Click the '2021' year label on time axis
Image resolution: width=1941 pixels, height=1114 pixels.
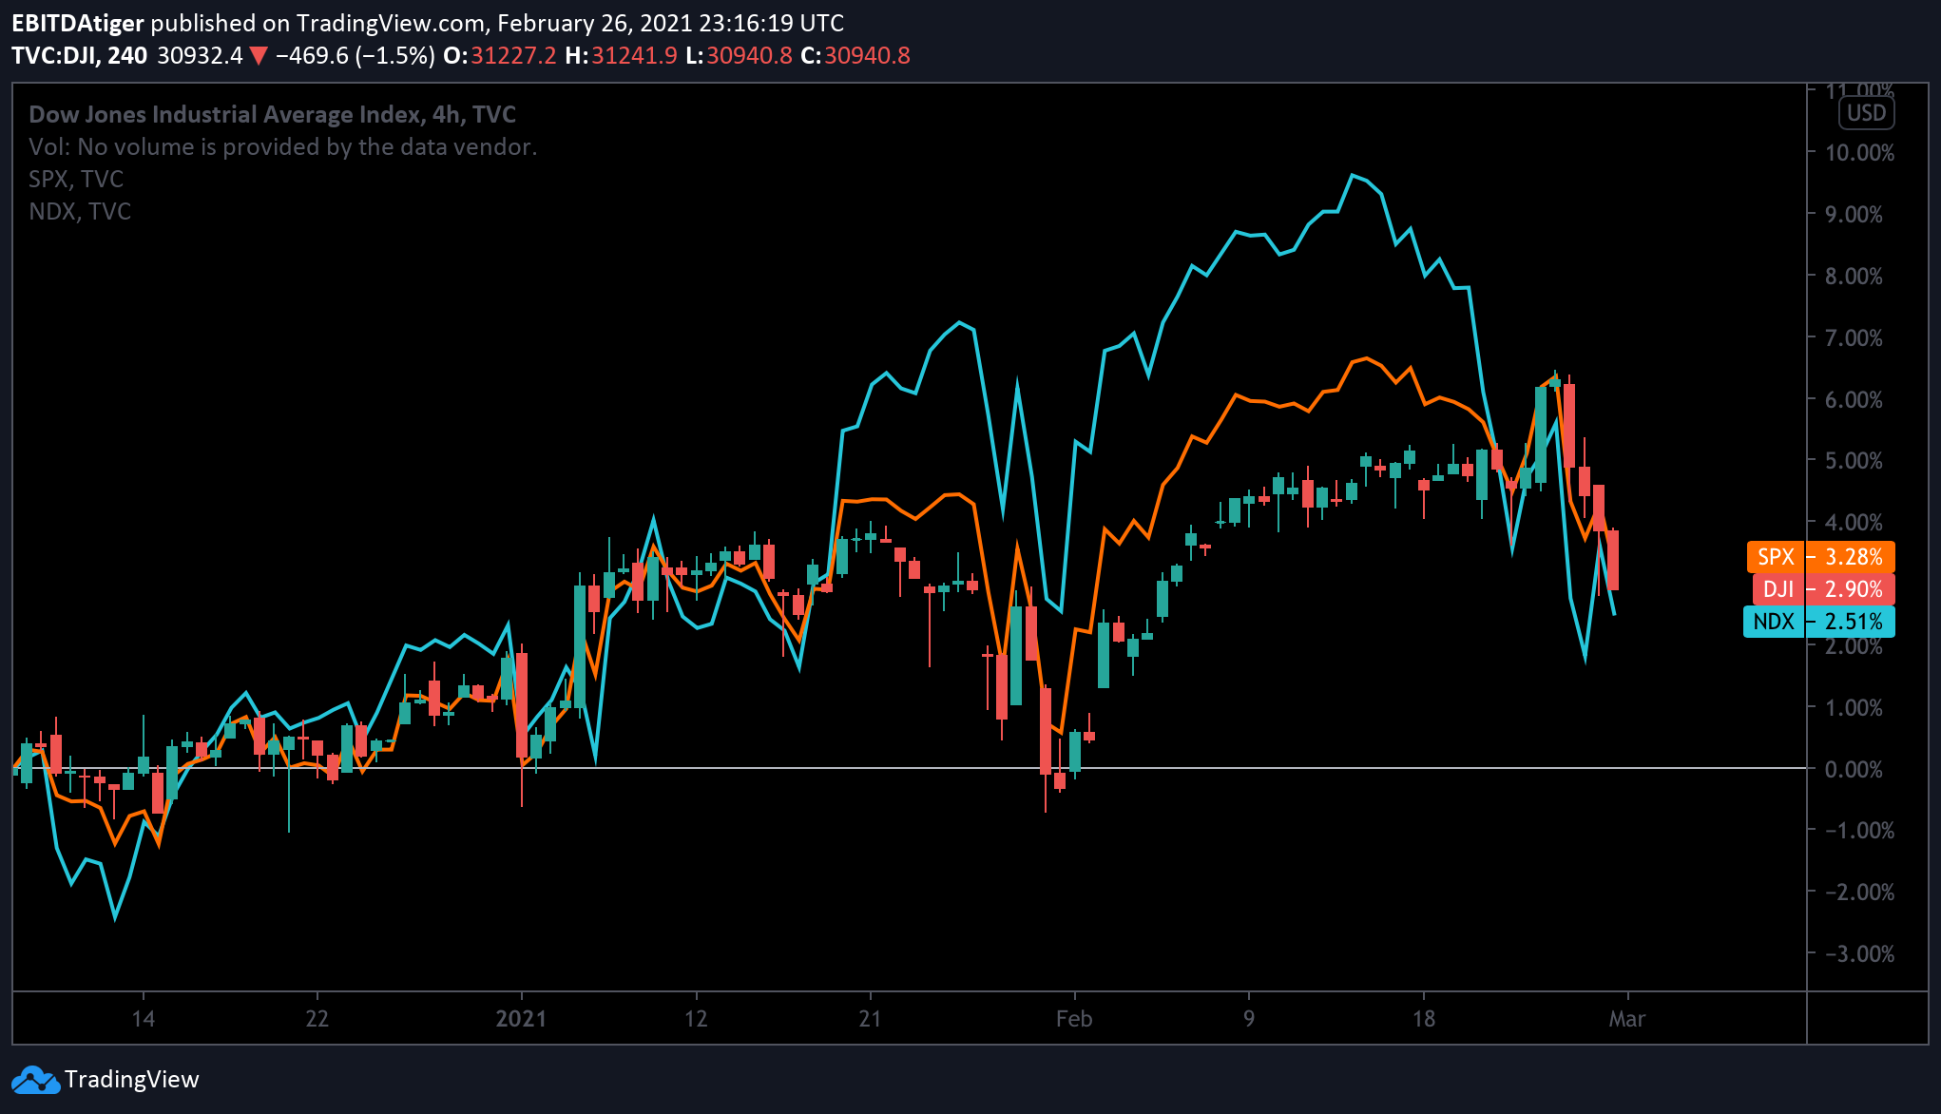coord(522,1019)
